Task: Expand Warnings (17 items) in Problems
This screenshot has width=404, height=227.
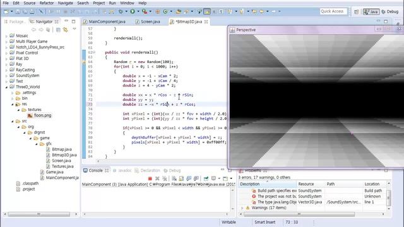Action: pos(242,208)
